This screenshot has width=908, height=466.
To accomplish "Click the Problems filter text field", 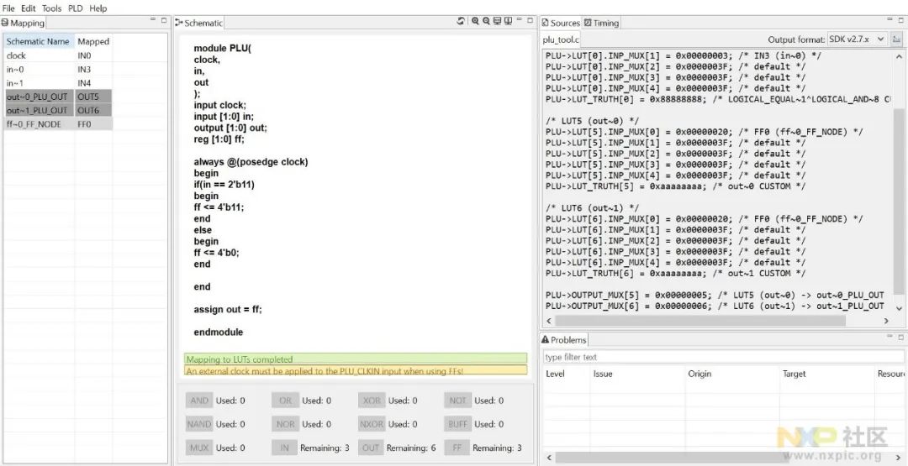I will click(723, 357).
